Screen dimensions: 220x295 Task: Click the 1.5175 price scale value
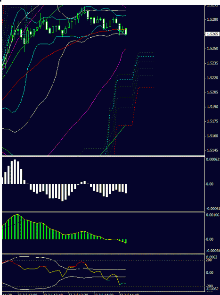pyautogui.click(x=212, y=121)
